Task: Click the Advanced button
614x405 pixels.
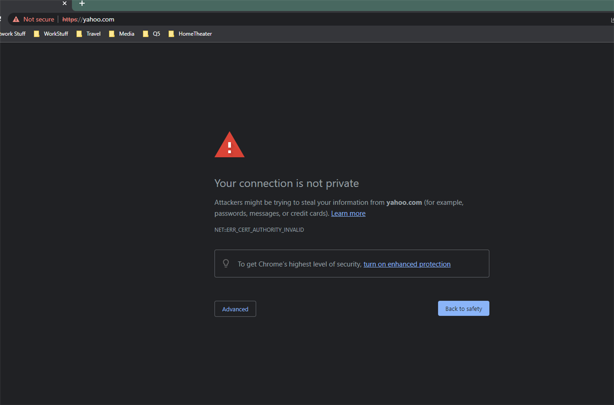Action: [x=235, y=309]
